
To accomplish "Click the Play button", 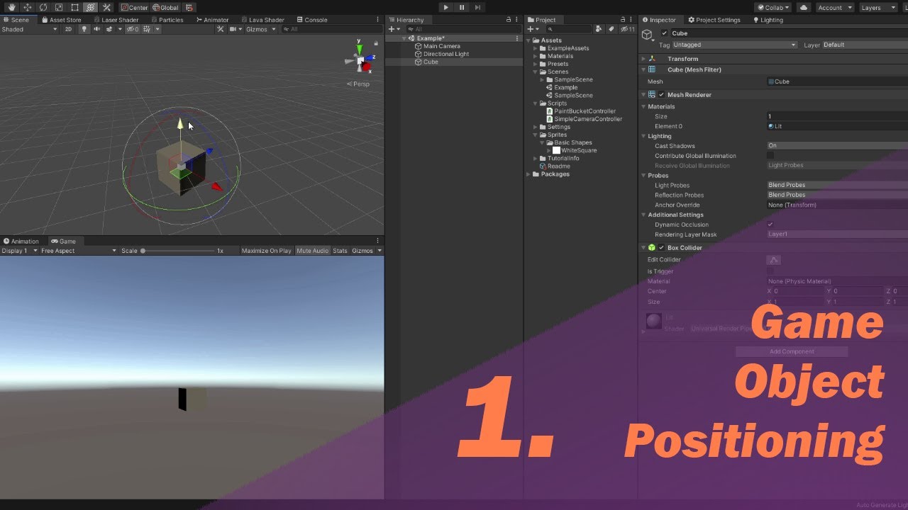I will pos(445,7).
